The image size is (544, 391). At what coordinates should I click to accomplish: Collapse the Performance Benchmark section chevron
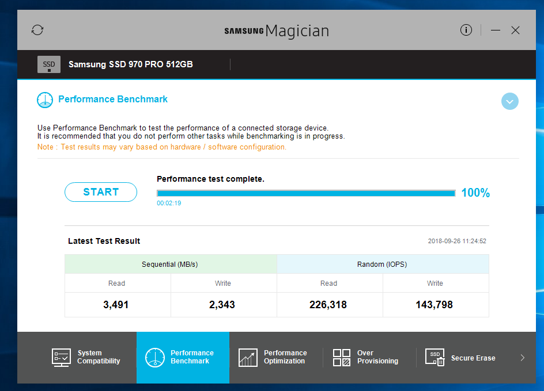[x=509, y=101]
